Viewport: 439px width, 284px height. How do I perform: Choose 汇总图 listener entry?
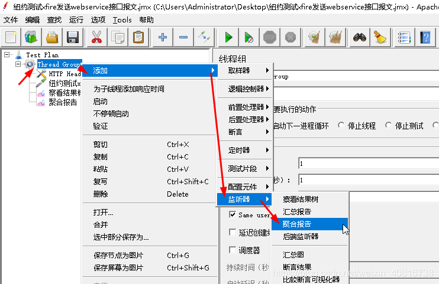coord(309,254)
